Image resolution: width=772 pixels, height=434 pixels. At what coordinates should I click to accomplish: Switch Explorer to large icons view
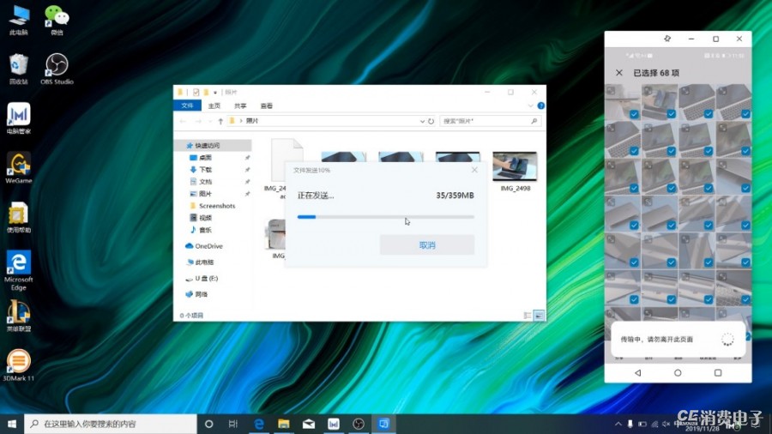(539, 316)
